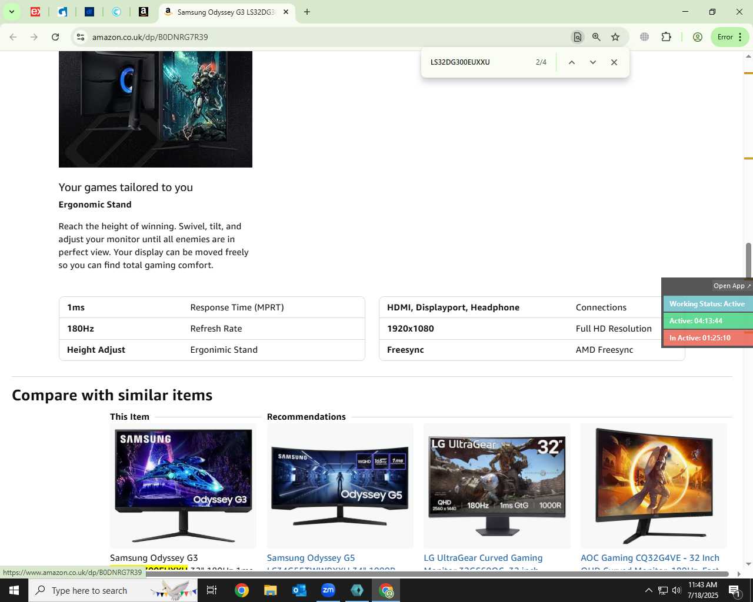View site information icon in address bar
Screen dimensions: 753x602
(81, 37)
